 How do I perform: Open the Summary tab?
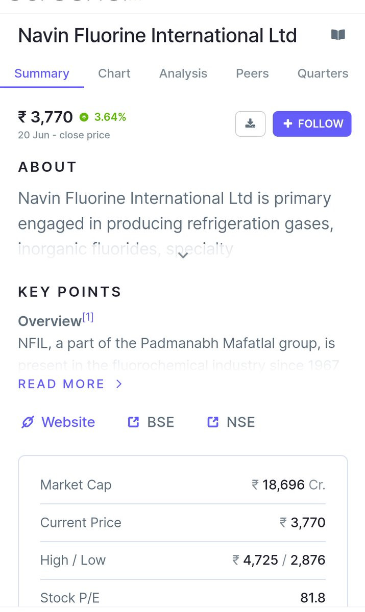(x=42, y=73)
